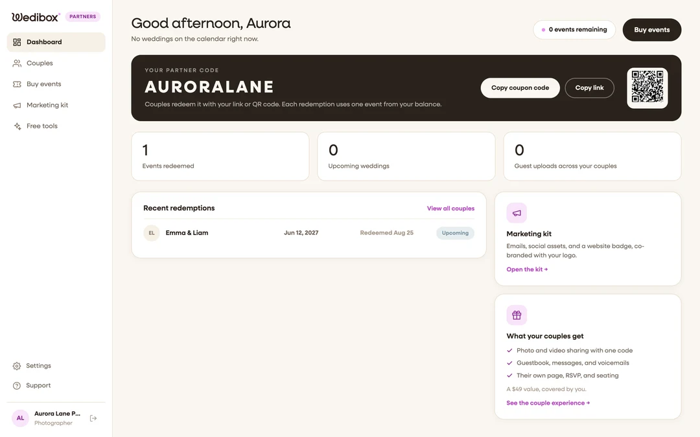
Task: Click See the couple experience link
Action: [548, 403]
